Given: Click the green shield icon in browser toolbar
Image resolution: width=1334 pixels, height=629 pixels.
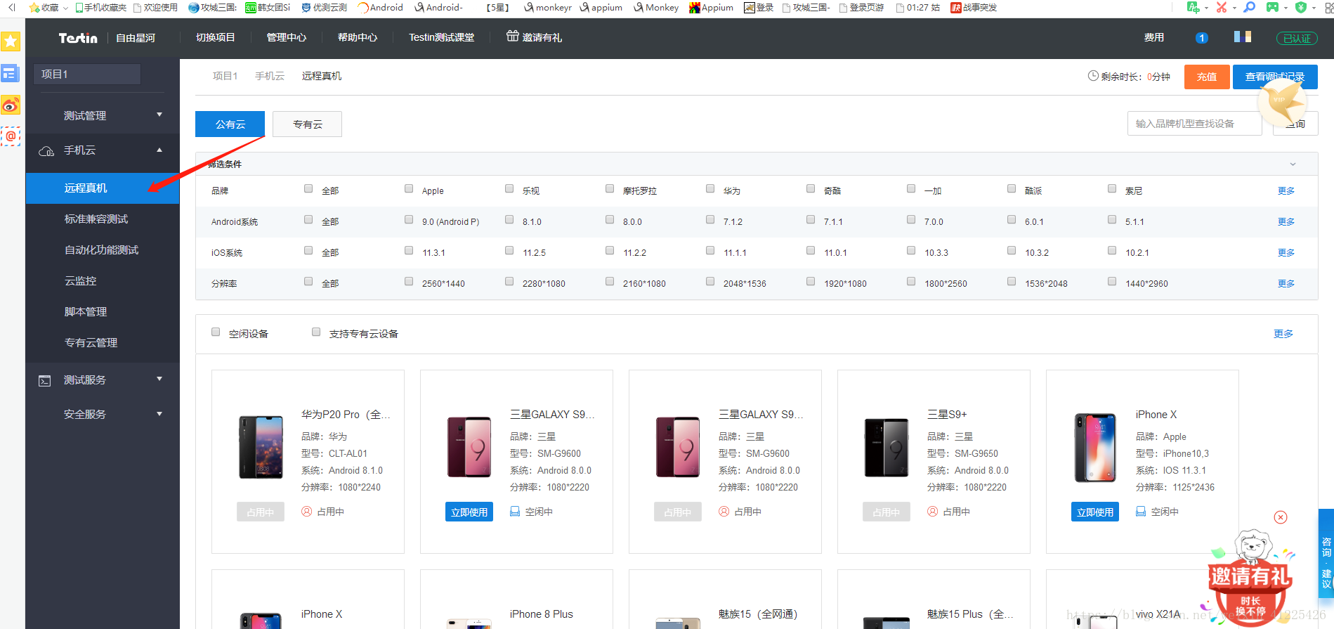Looking at the screenshot, I should [1301, 7].
